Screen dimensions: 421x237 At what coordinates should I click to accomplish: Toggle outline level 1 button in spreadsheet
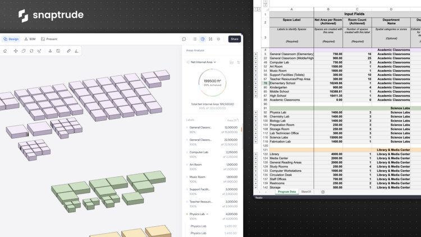tap(255, 9)
